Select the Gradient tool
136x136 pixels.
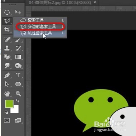point(18,57)
